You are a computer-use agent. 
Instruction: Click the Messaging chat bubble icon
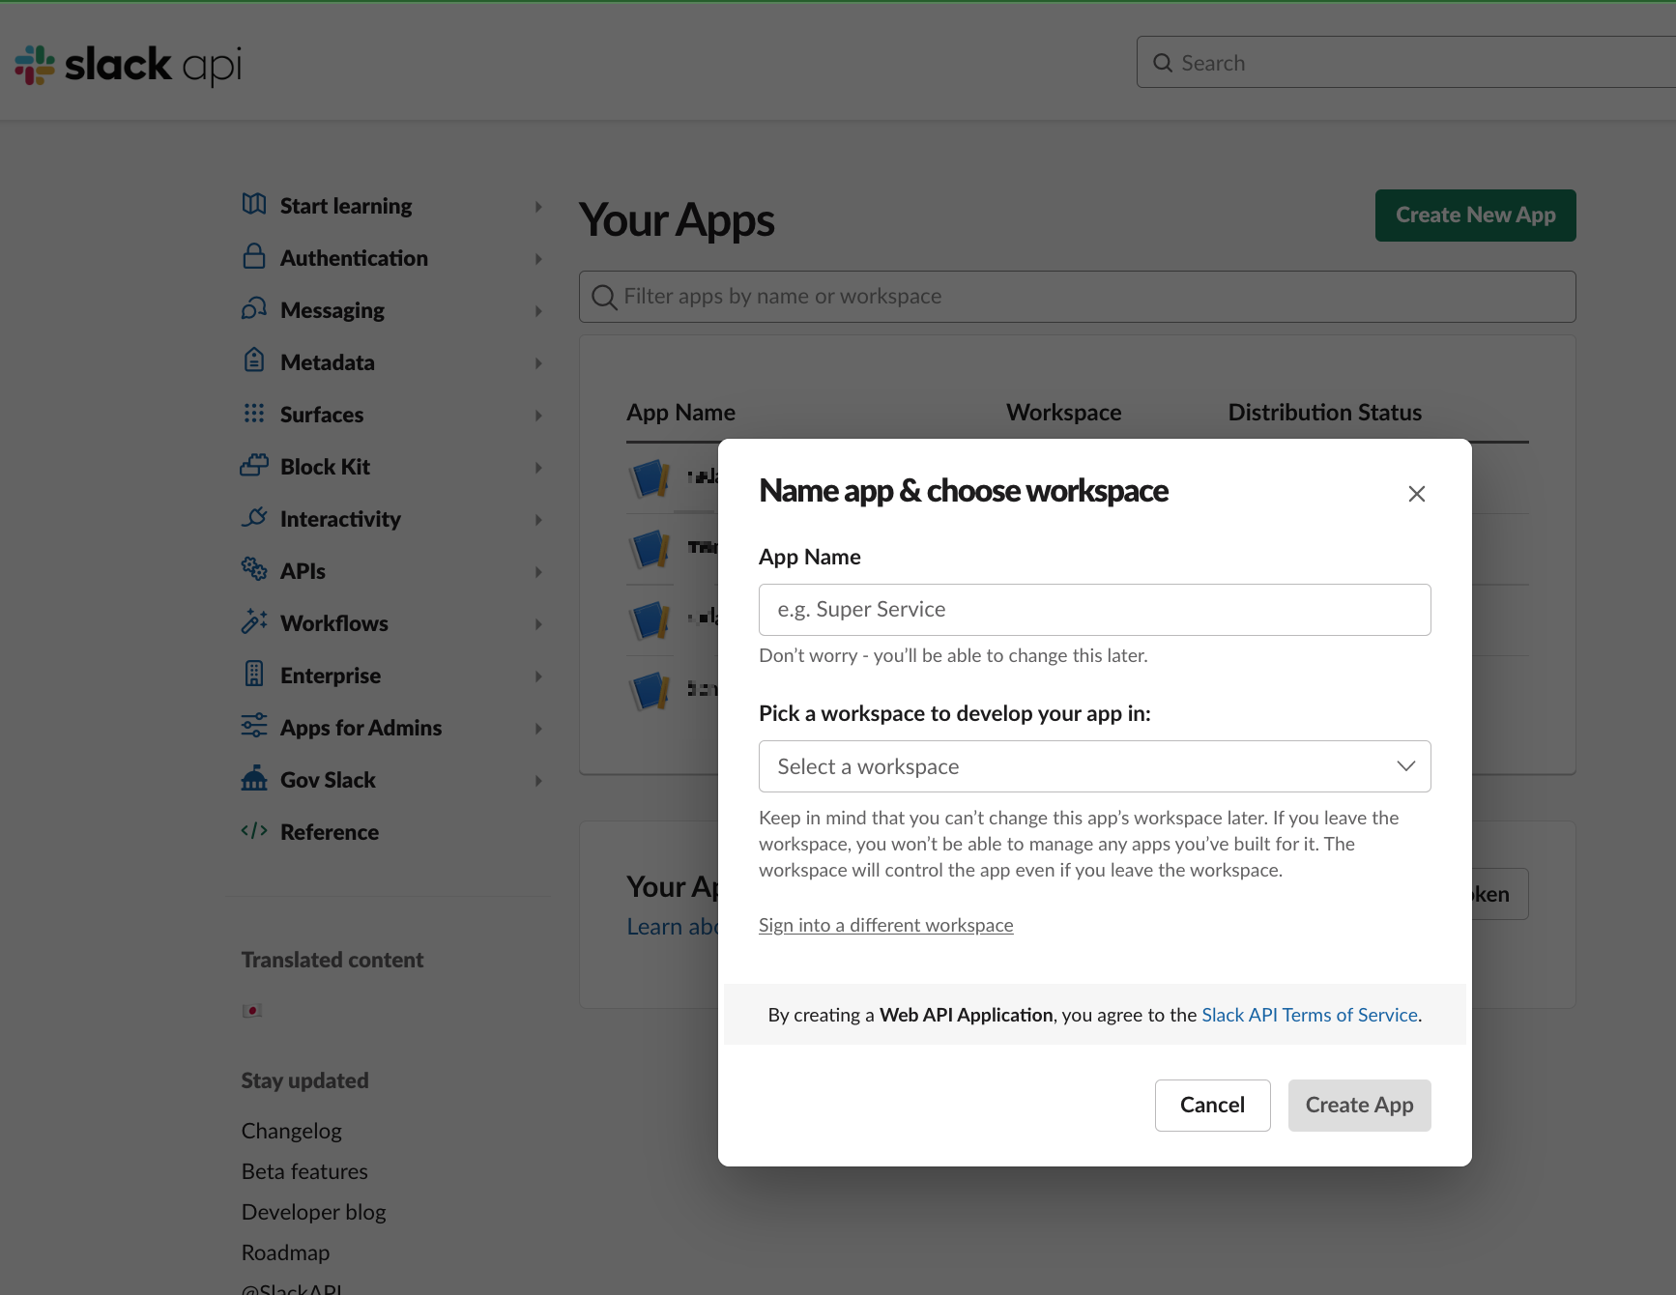pyautogui.click(x=254, y=308)
